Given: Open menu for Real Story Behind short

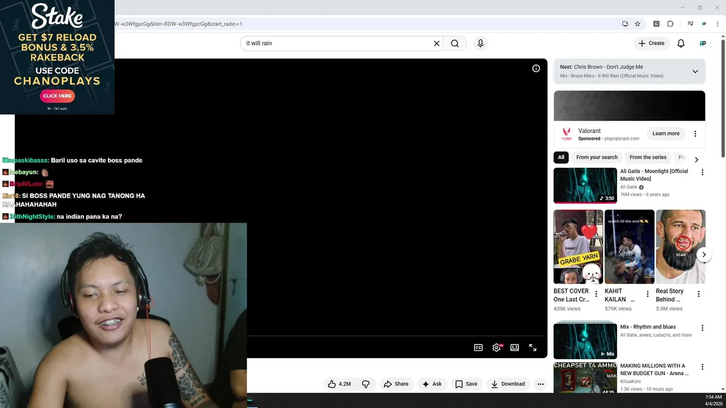Looking at the screenshot, I should tap(699, 294).
